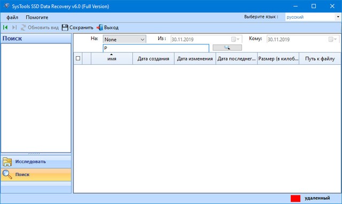Minimize the SysTools window
Screen dimensions: 342x204
[x=296, y=6]
